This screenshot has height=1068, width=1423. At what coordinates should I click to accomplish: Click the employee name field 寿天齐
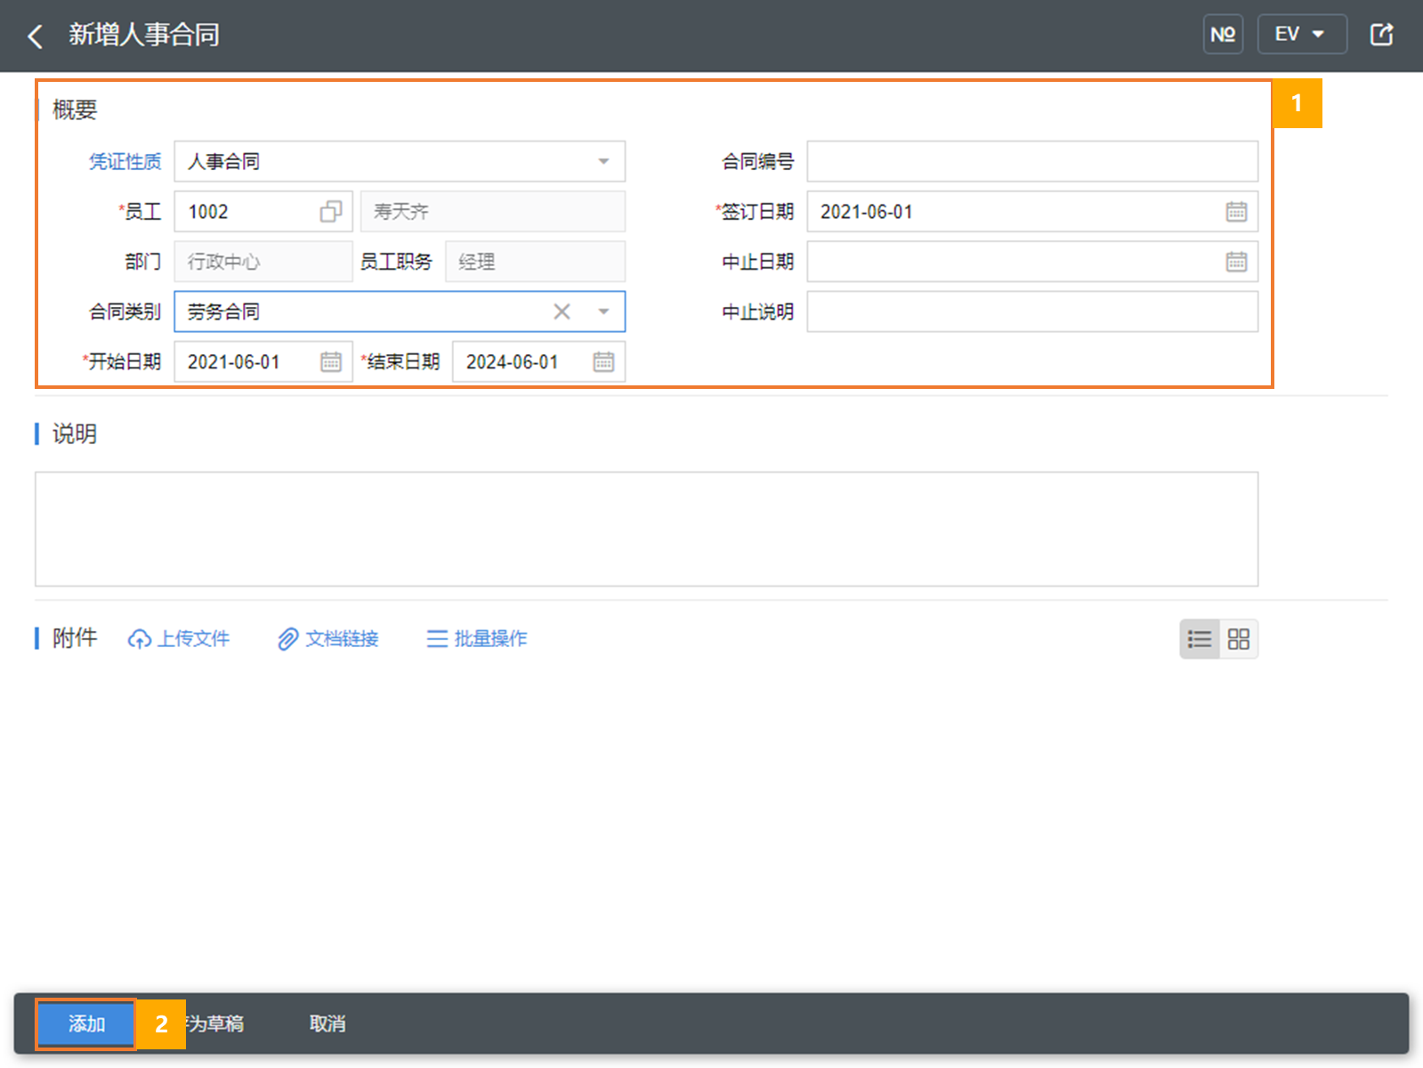(x=493, y=212)
